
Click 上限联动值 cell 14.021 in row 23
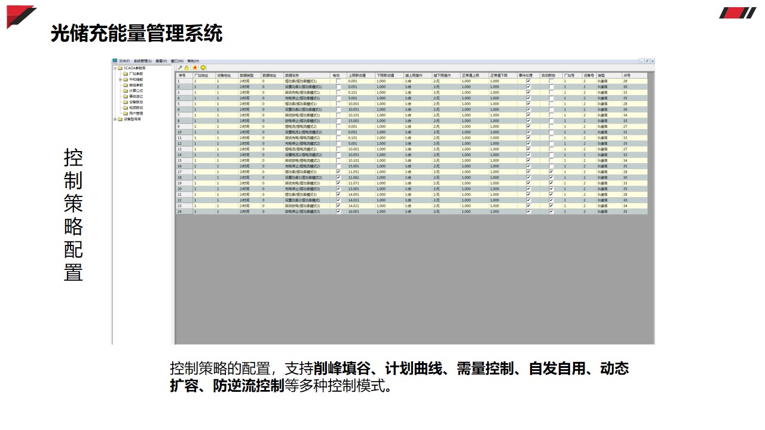[361, 206]
